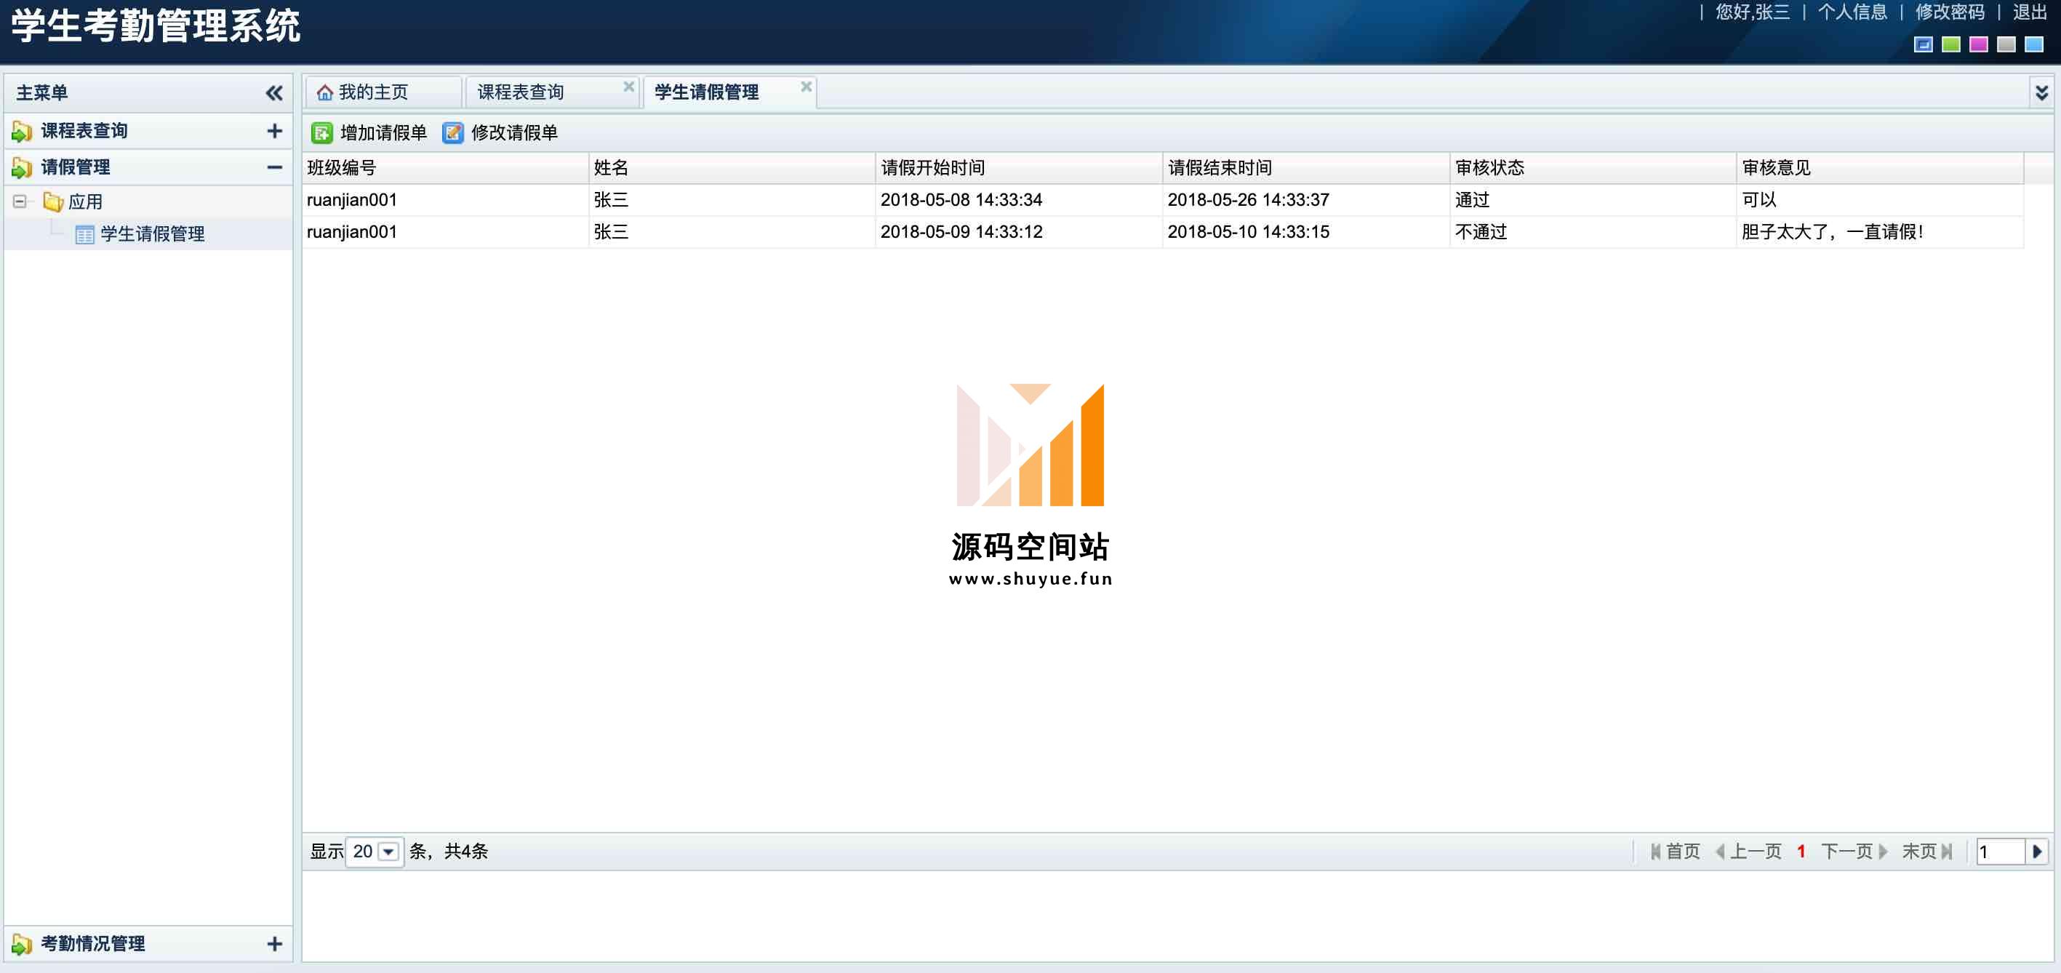
Task: Collapse the main menu sidebar
Action: tap(273, 93)
